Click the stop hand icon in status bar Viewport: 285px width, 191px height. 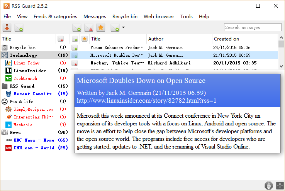pyautogui.click(x=268, y=185)
